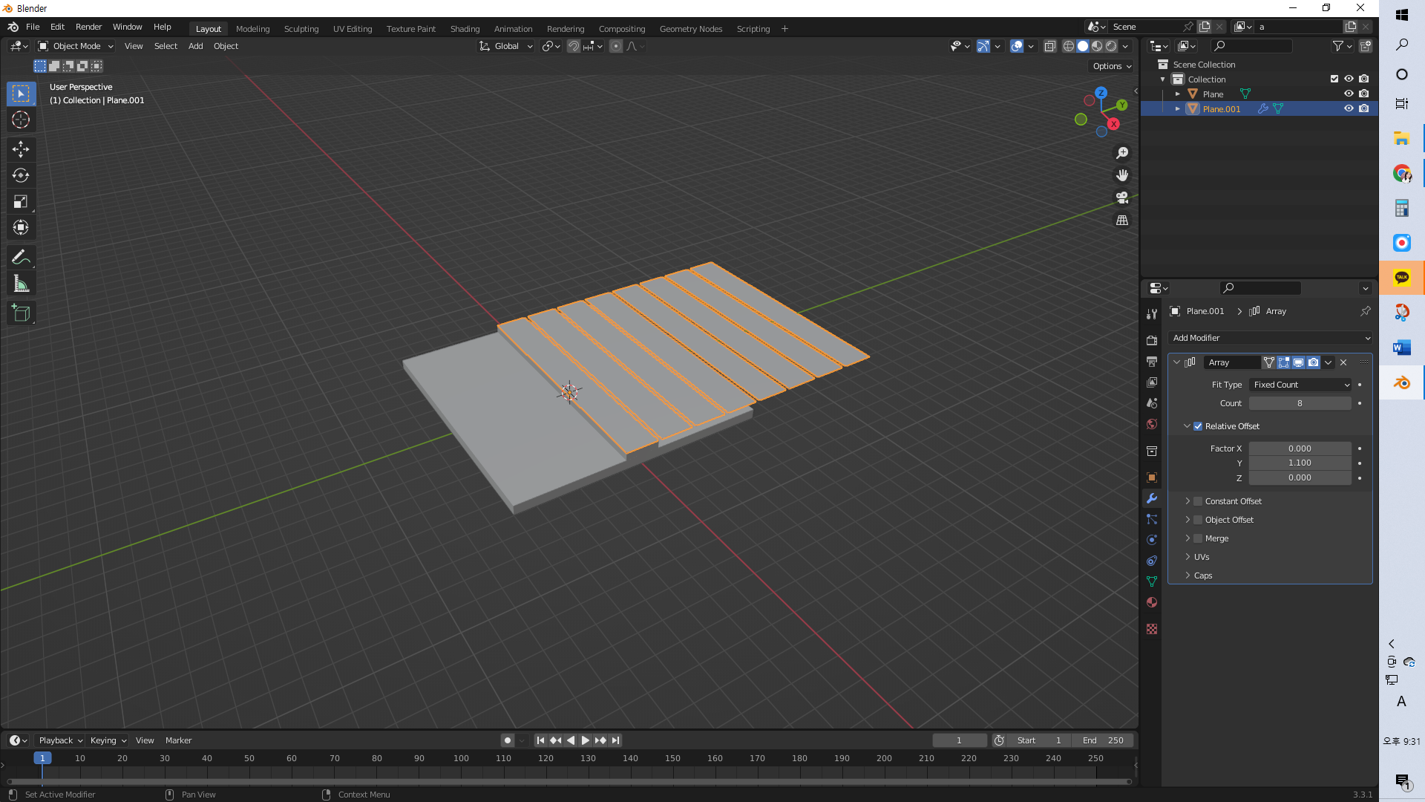Click the Factor Y value field
The image size is (1425, 802).
click(x=1300, y=463)
